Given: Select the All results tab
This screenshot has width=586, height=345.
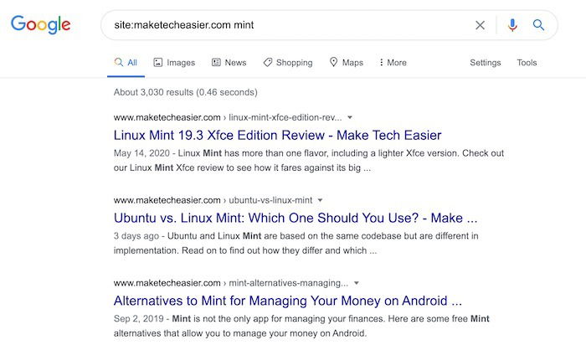Looking at the screenshot, I should (126, 63).
